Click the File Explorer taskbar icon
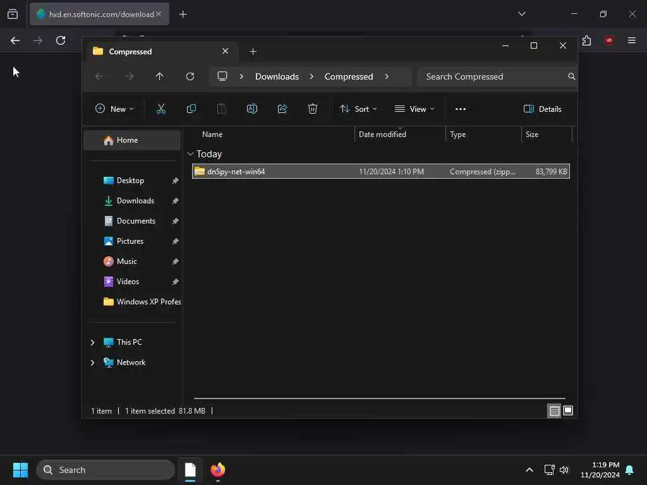647x485 pixels. [190, 470]
